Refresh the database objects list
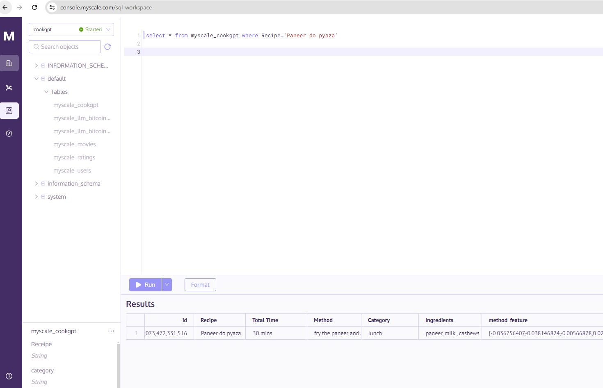 coord(108,47)
